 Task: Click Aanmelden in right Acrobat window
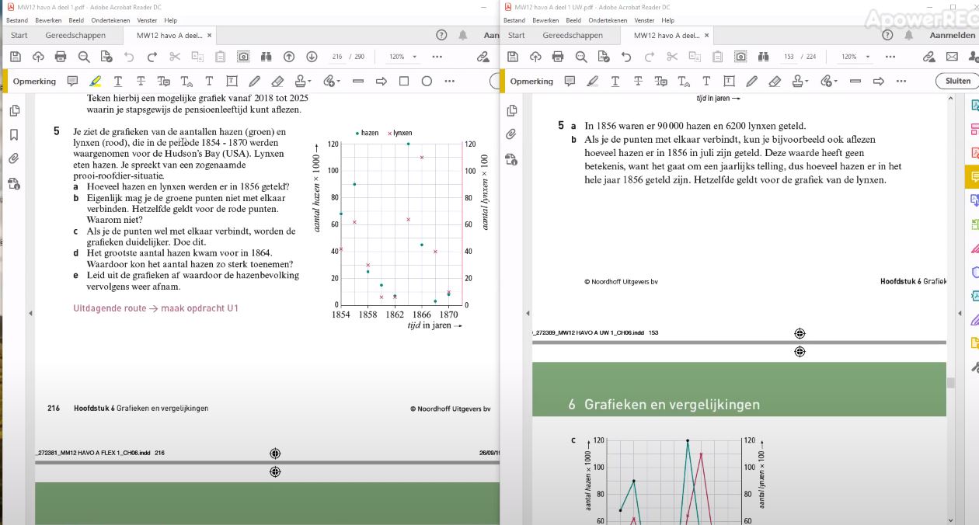951,35
